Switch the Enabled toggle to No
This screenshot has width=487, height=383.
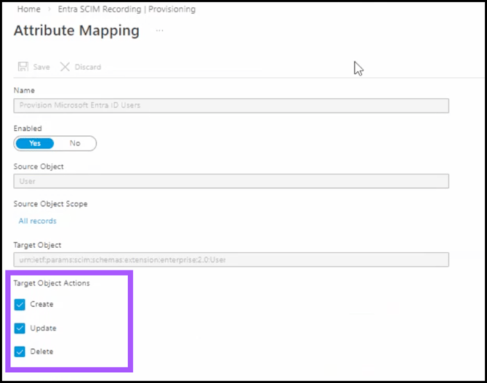point(75,143)
